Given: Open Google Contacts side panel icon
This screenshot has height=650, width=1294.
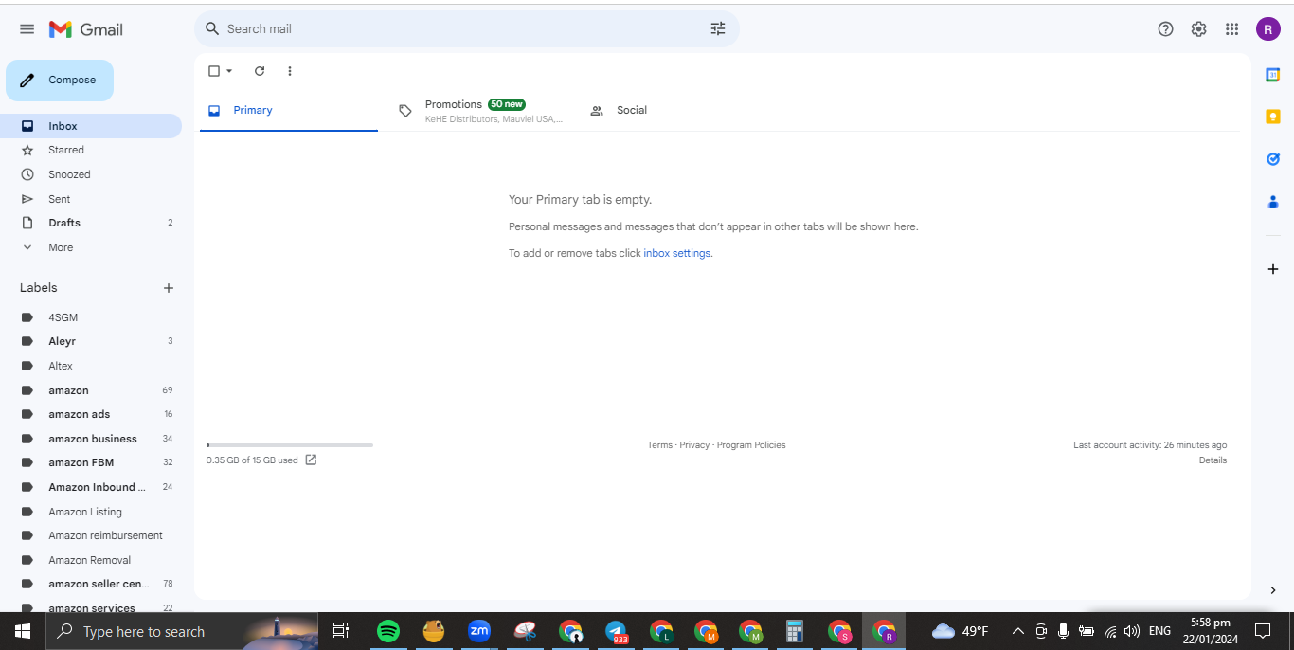Looking at the screenshot, I should click(x=1273, y=202).
